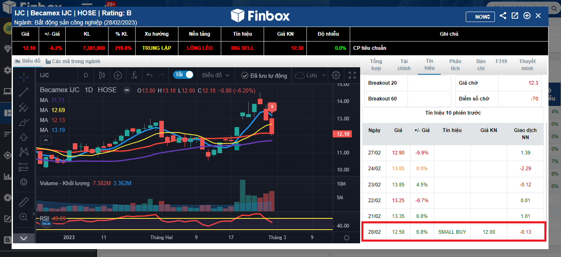Click the minus button beside HOSE legend
The image size is (561, 257).
coord(127,90)
